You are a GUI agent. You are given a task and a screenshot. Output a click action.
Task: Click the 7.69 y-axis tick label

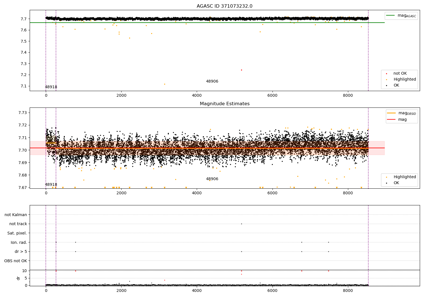click(23, 163)
